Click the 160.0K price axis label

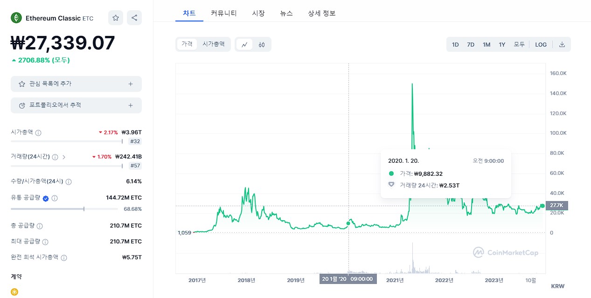[x=558, y=74]
